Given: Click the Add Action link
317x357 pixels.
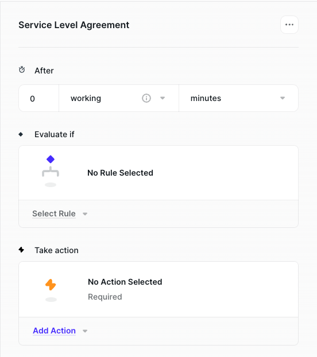Looking at the screenshot, I should 54,331.
